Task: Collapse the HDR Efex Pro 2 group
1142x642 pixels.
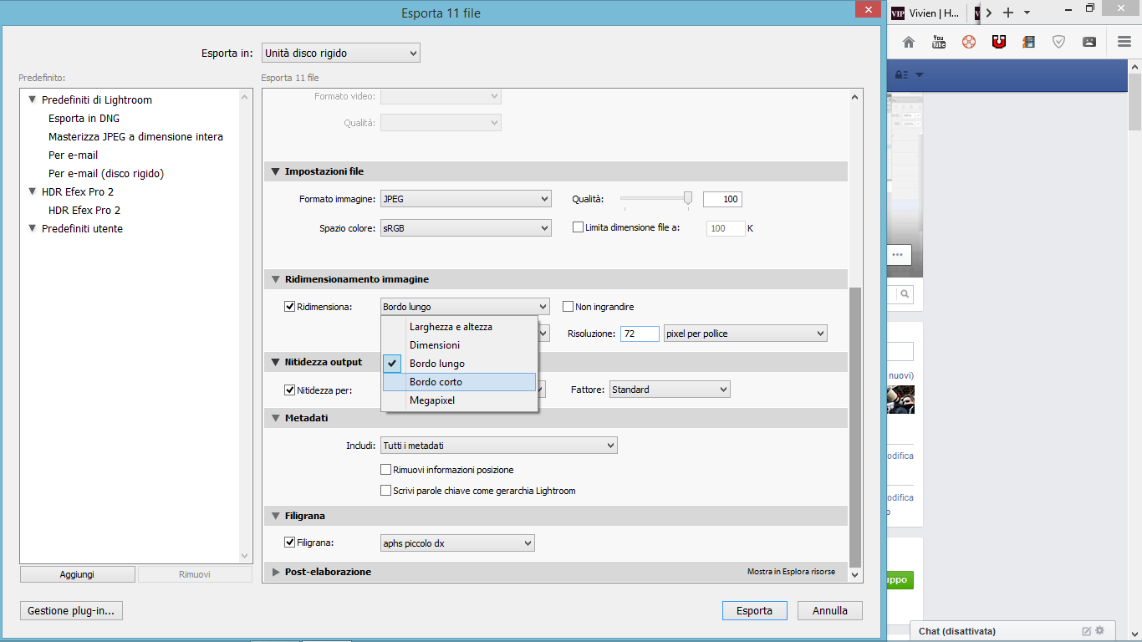Action: pyautogui.click(x=33, y=191)
